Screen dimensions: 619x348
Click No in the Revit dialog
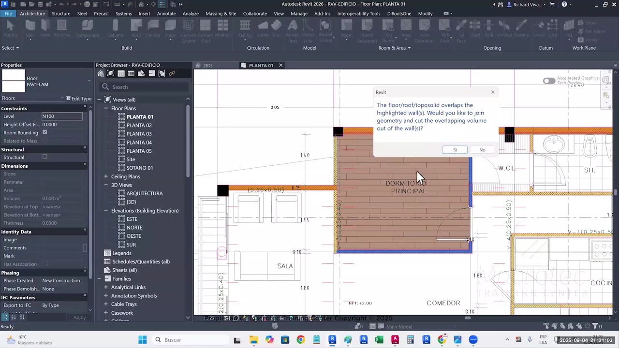coord(482,150)
